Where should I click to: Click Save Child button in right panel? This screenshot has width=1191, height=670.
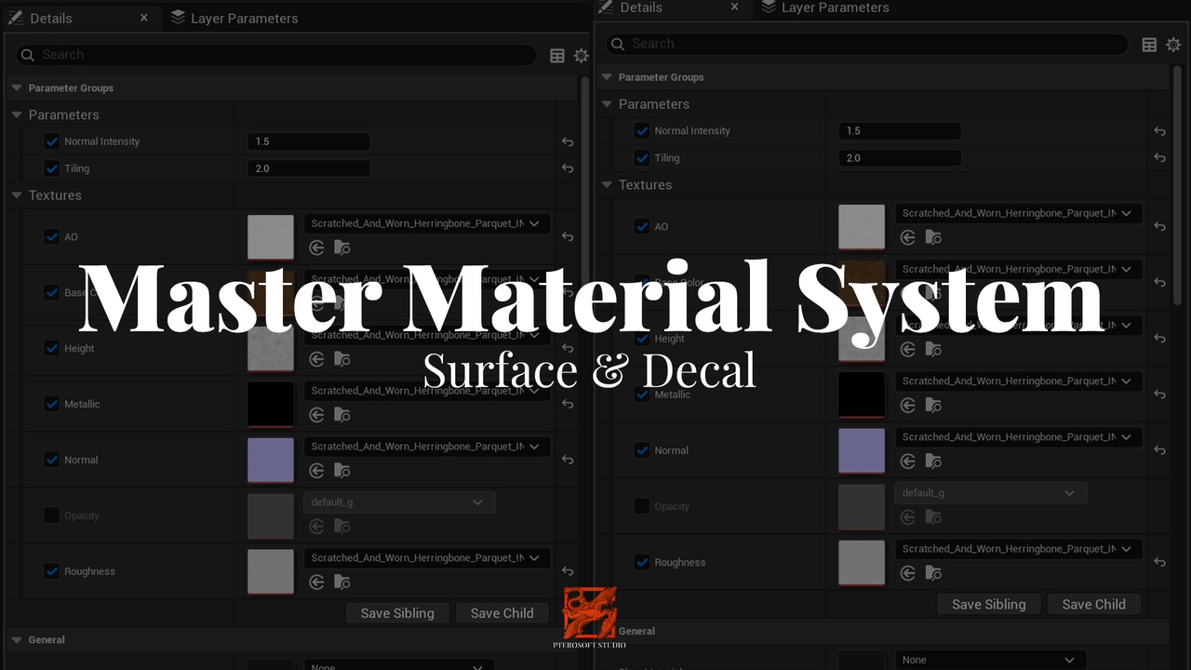pos(1094,604)
